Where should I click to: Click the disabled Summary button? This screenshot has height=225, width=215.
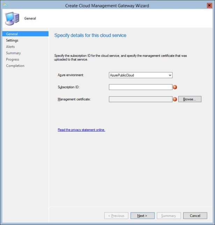[x=169, y=216]
